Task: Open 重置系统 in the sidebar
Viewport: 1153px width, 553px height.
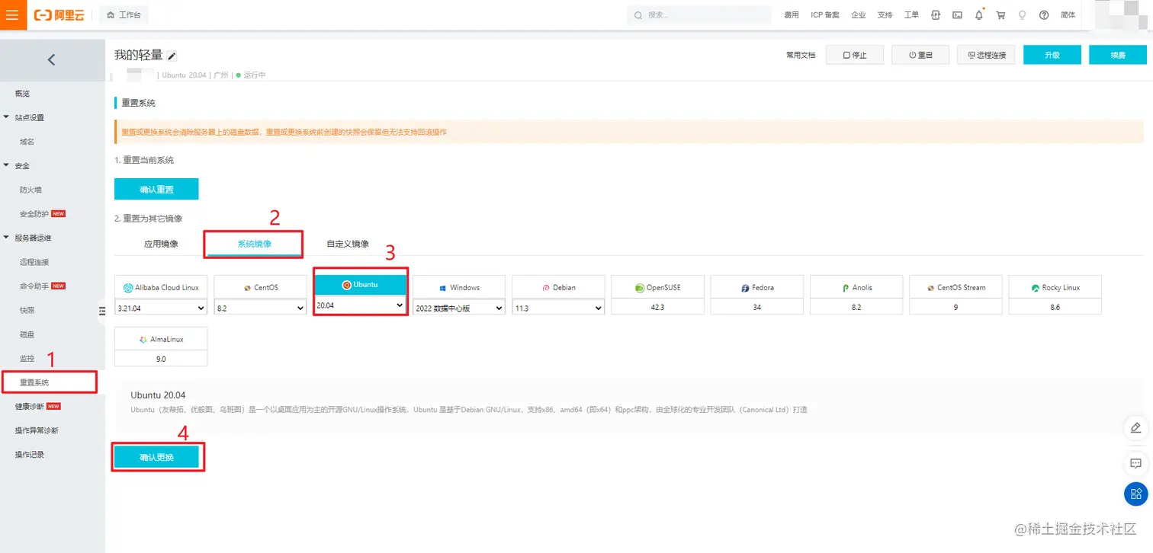Action: [34, 382]
